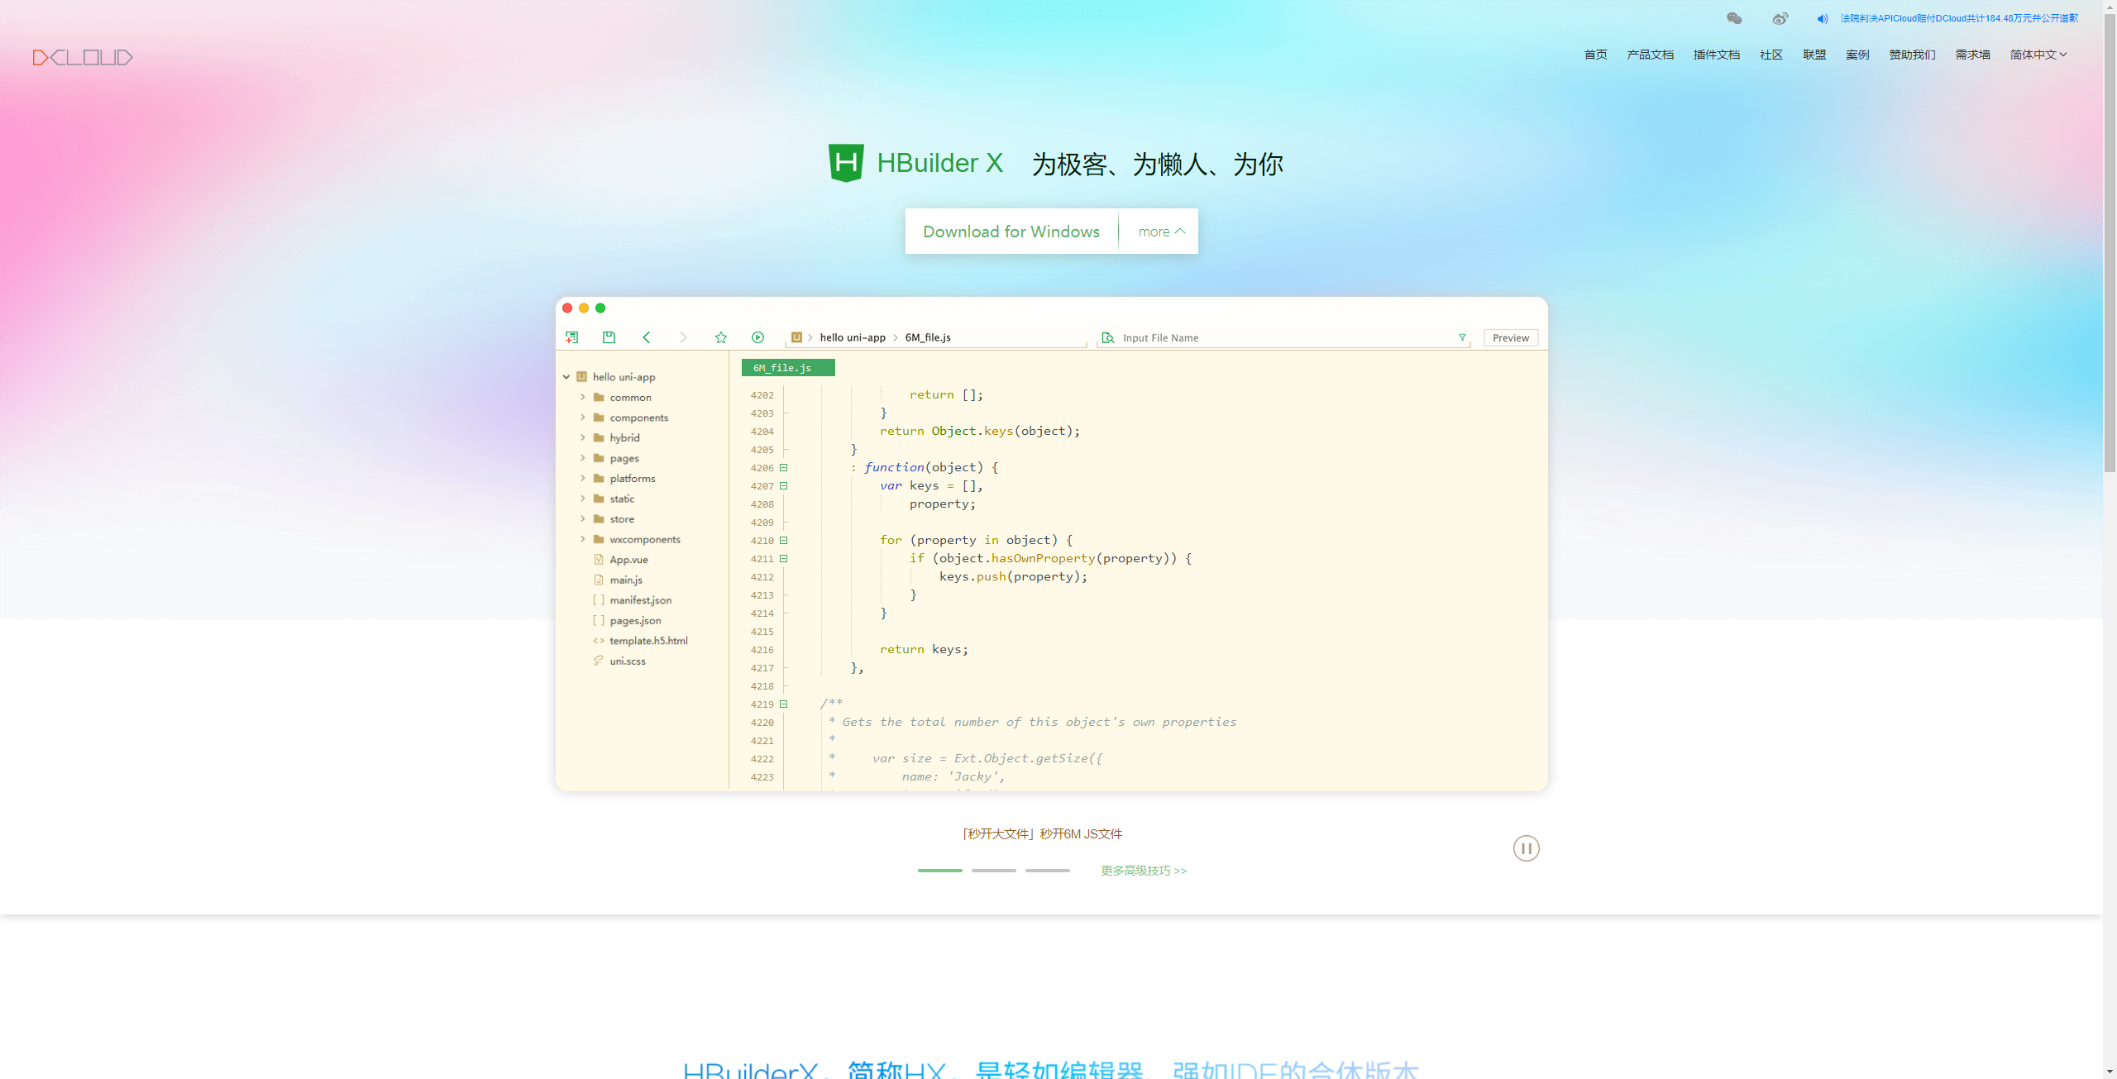Click the Input File Name field

[x=1240, y=337]
